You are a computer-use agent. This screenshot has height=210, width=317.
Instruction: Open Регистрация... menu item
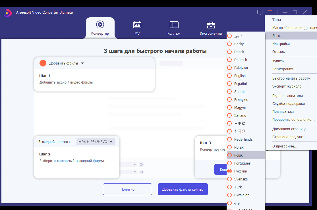(x=291, y=69)
